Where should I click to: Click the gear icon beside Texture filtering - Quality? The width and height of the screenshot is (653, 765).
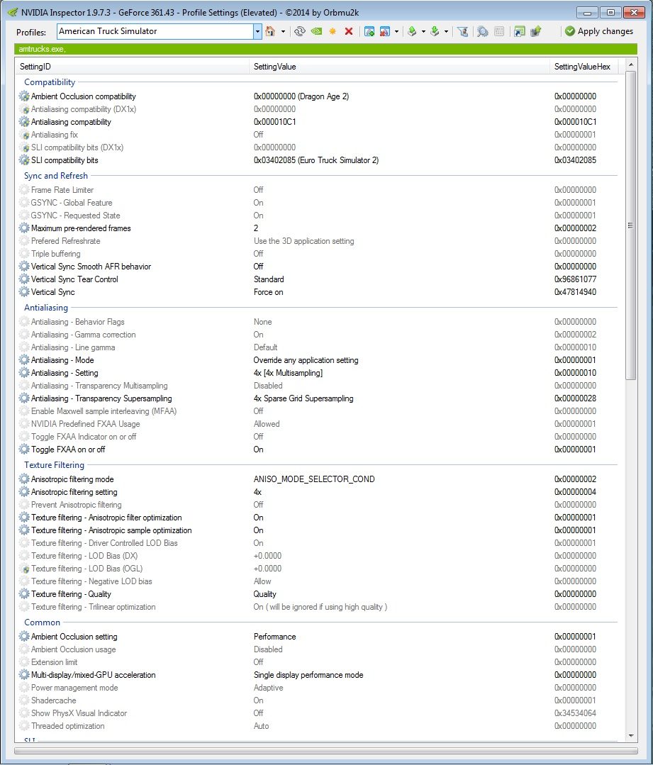[x=24, y=593]
